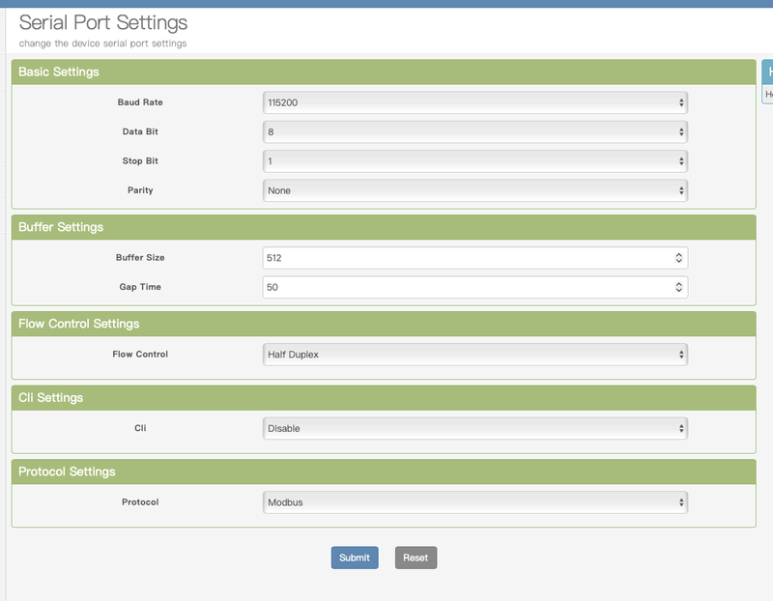773x601 pixels.
Task: Click the Flow Control field label
Action: pyautogui.click(x=140, y=354)
